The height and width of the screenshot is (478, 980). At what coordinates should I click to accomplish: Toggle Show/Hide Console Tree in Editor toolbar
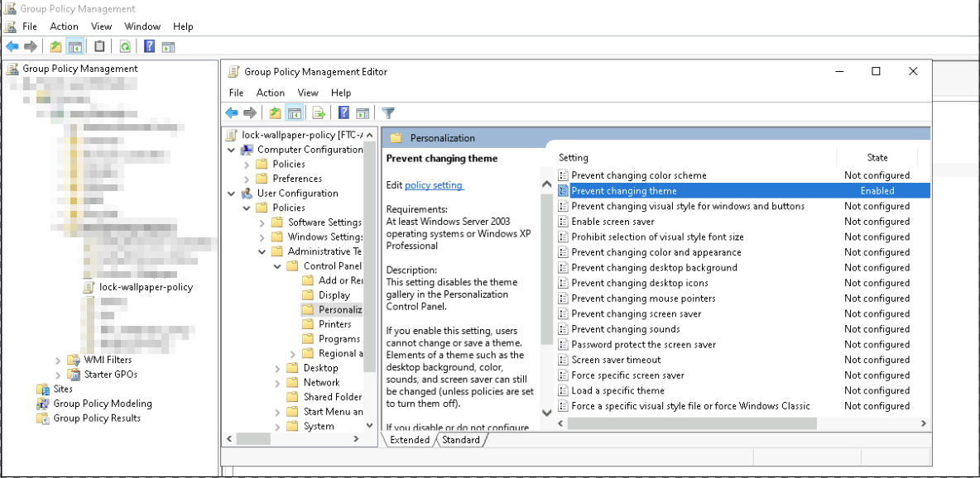tap(295, 113)
